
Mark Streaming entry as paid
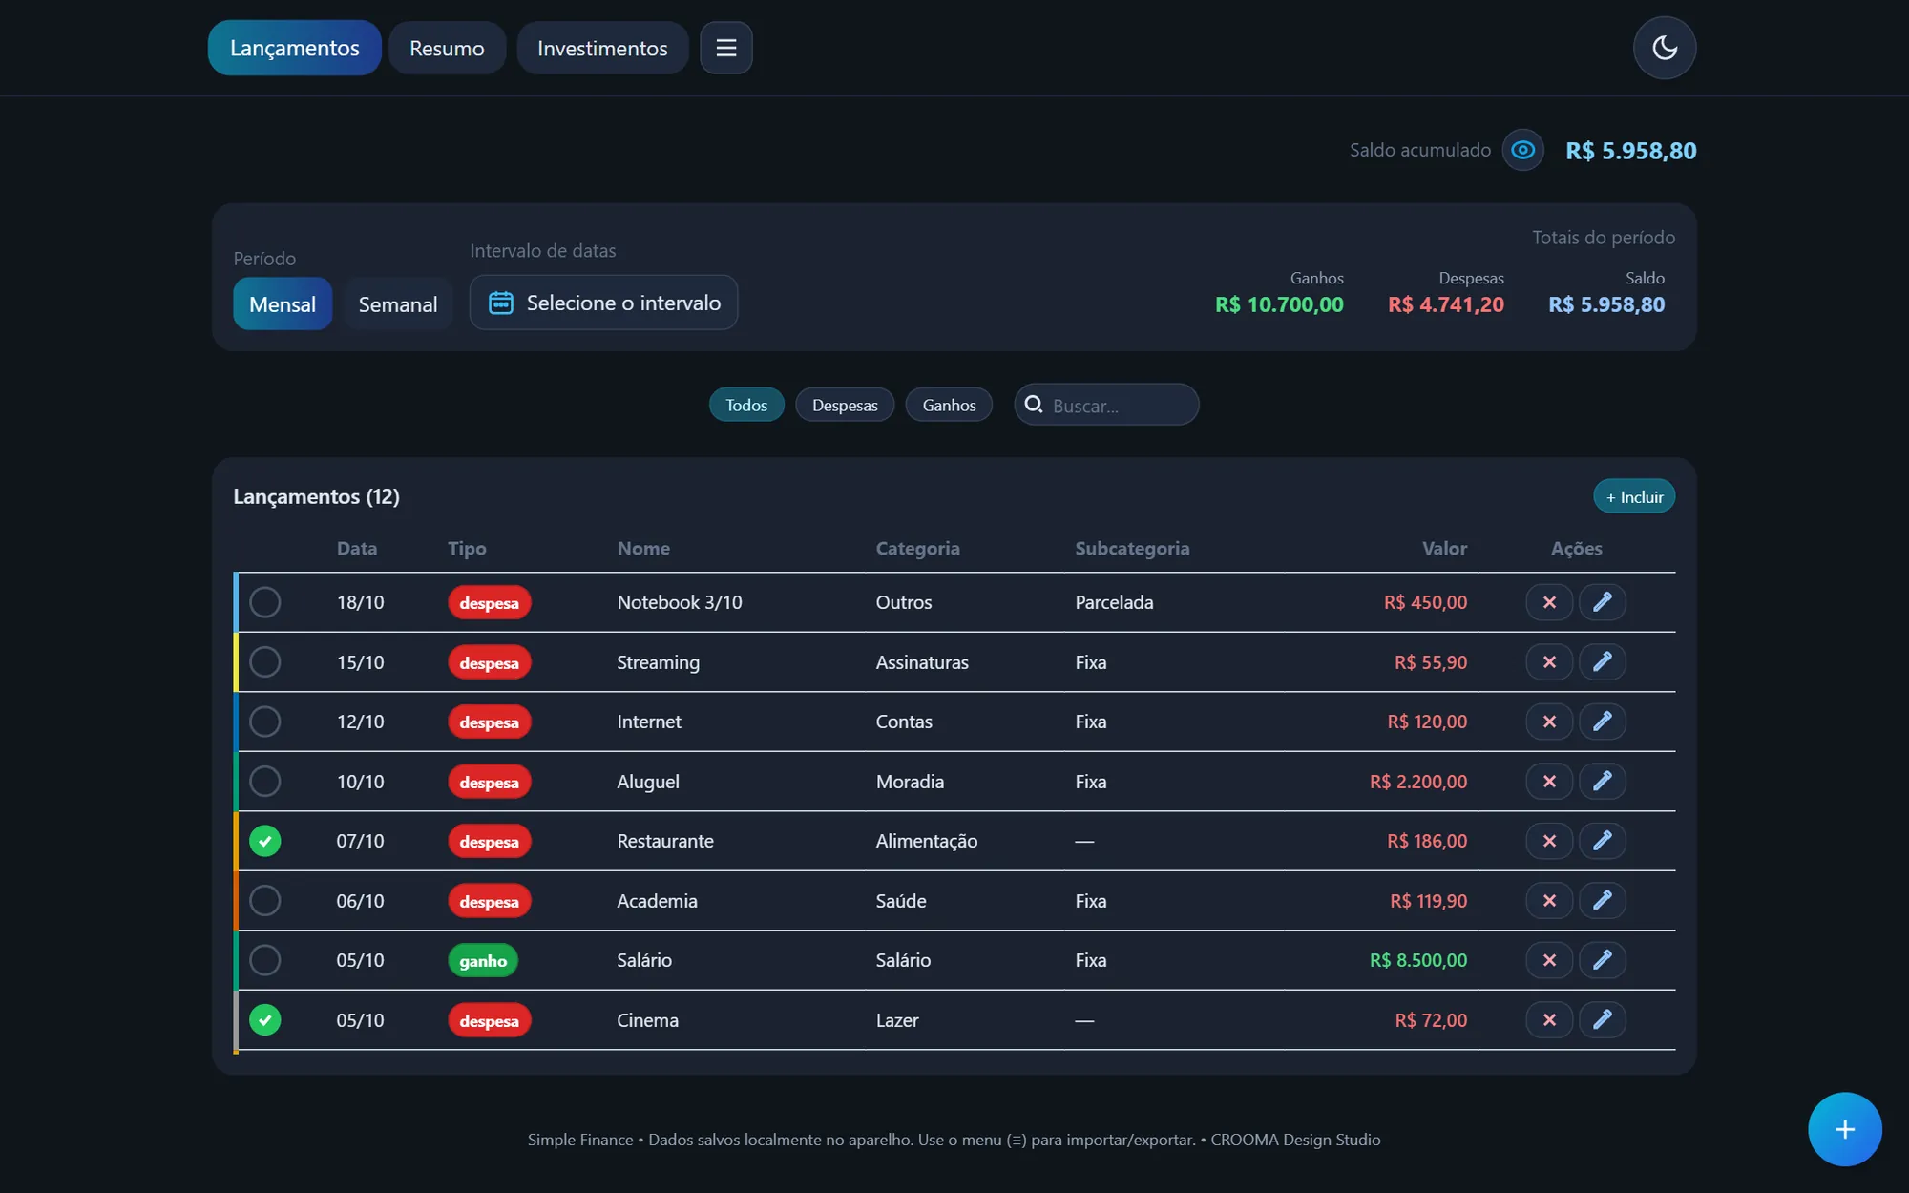[x=264, y=662]
